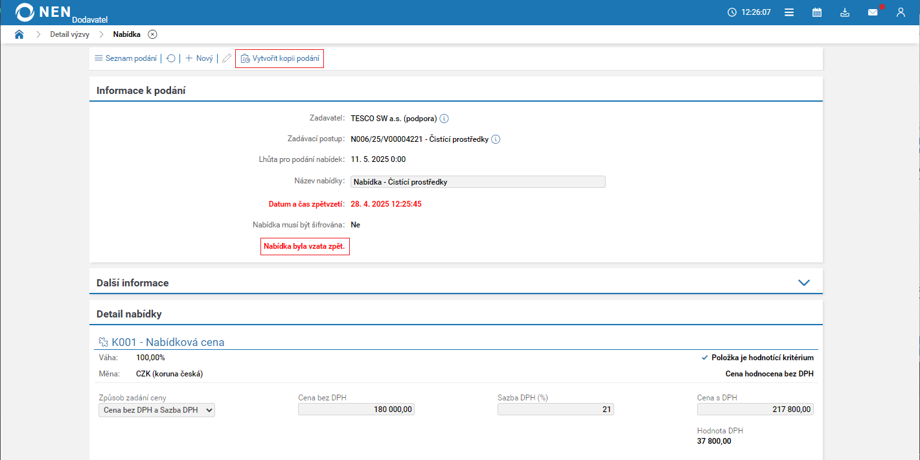This screenshot has width=920, height=460.
Task: Click Vytvořit kopii podání button
Action: pos(280,58)
